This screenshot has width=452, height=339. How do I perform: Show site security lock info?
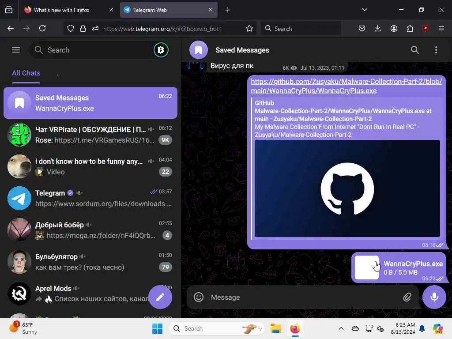pyautogui.click(x=83, y=29)
